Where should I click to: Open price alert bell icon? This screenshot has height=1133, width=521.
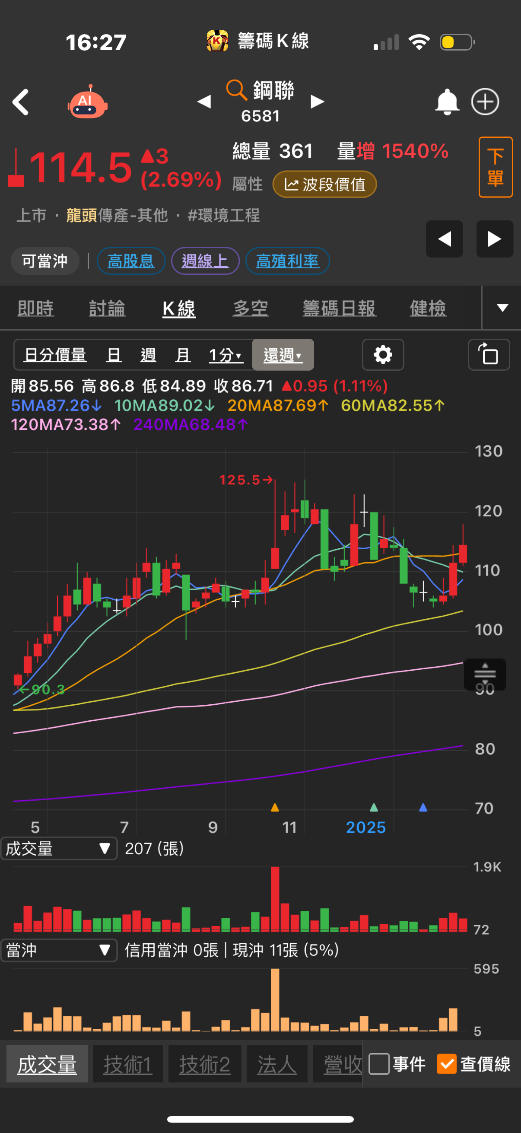tap(447, 102)
